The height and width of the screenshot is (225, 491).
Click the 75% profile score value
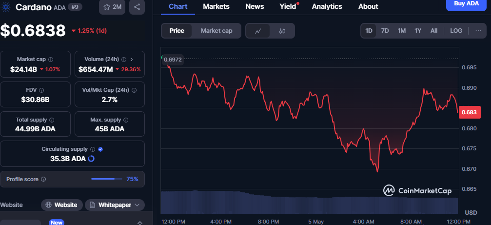tap(132, 179)
